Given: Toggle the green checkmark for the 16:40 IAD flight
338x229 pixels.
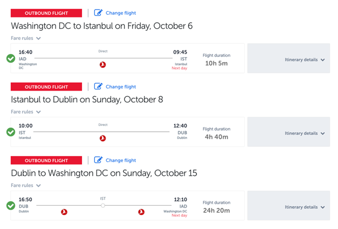Looking at the screenshot, I should click(x=11, y=58).
